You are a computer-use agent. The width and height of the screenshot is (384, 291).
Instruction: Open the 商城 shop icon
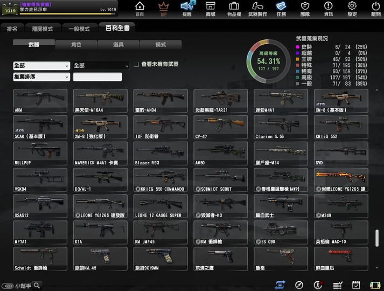(x=210, y=8)
